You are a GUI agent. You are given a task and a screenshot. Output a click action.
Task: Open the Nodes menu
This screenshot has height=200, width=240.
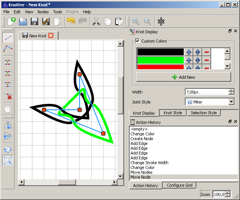(x=43, y=12)
